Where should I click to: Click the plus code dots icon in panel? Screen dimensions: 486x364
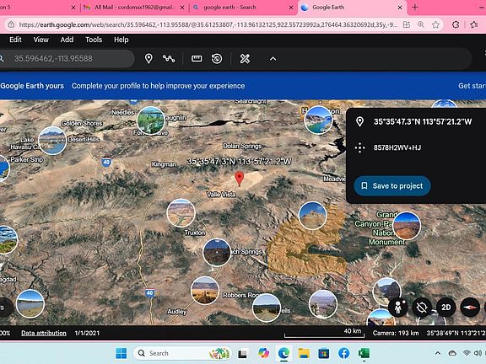[x=359, y=147]
